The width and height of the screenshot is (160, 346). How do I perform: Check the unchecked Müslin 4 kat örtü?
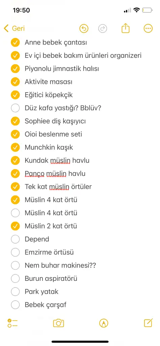(15, 213)
